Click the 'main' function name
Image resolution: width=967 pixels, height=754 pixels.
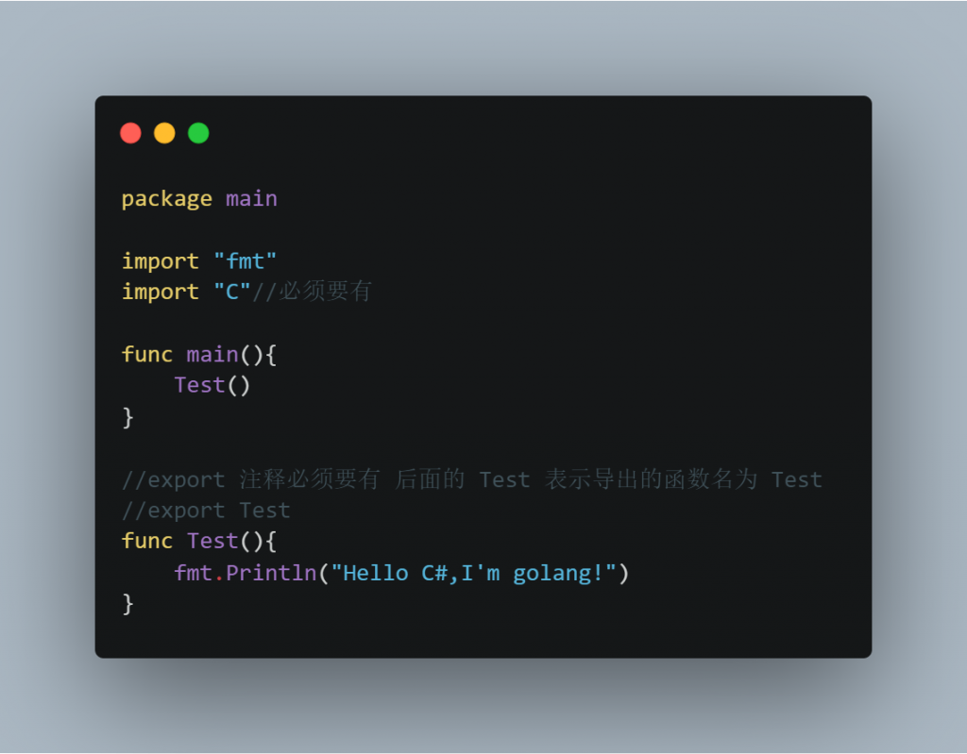coord(212,355)
